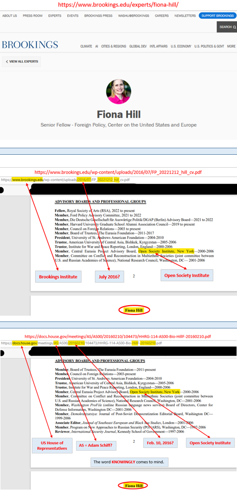This screenshot has height=491, width=237.
Task: Open the Search button with magnifier icon
Action: tap(227, 27)
